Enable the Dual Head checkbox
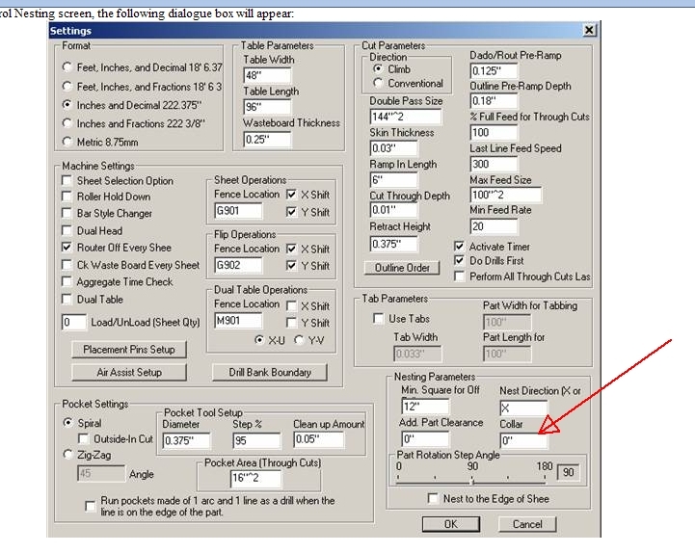The width and height of the screenshot is (695, 553). (67, 231)
